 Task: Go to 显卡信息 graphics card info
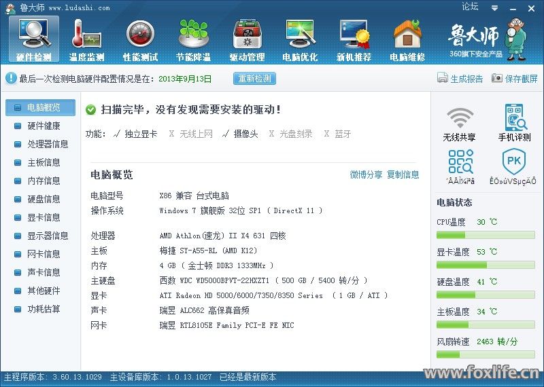coord(44,217)
